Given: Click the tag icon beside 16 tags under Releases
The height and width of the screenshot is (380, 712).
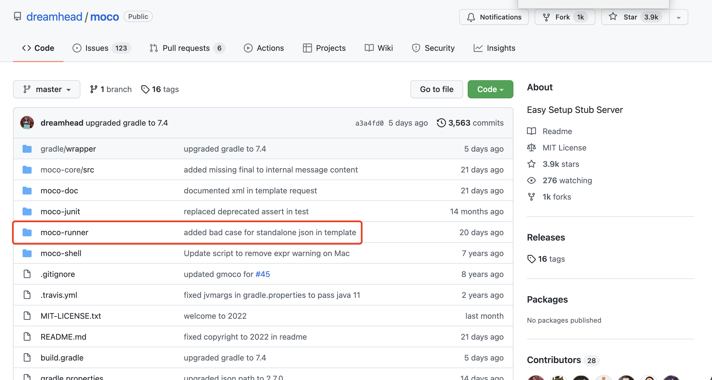Looking at the screenshot, I should click(x=531, y=259).
